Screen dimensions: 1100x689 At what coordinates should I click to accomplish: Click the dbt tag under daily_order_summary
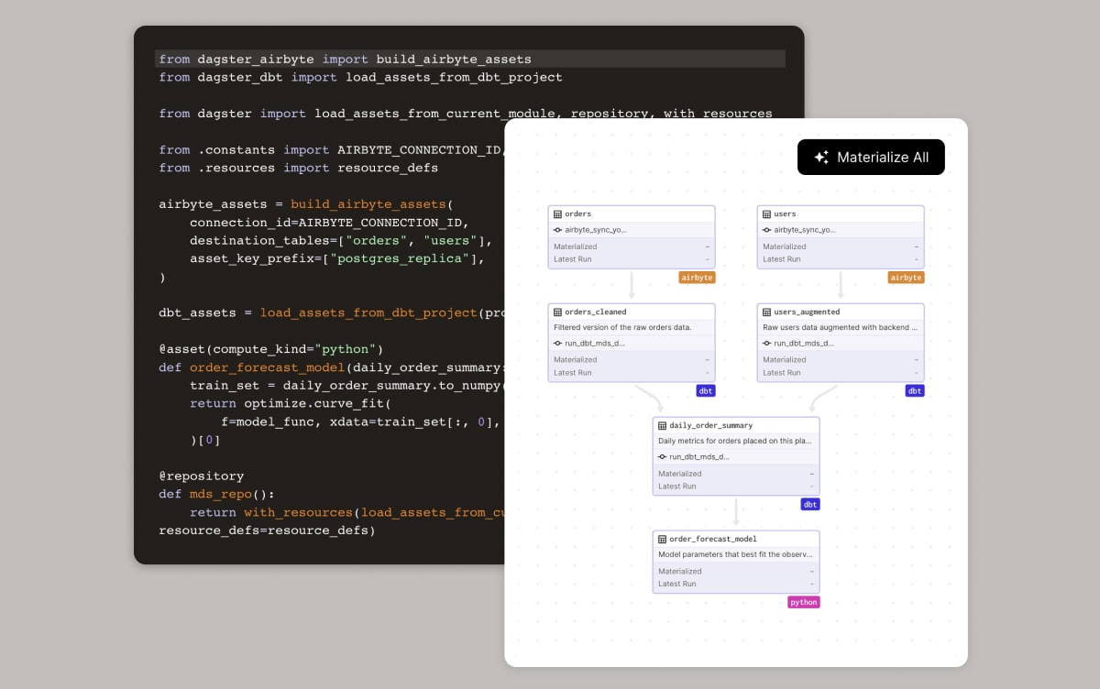pyautogui.click(x=809, y=505)
